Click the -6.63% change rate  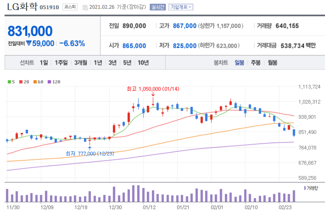click(x=72, y=43)
